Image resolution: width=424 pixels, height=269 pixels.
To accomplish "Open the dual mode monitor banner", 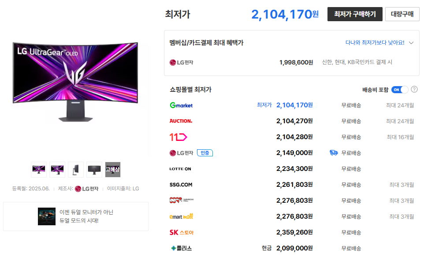I will pyautogui.click(x=76, y=216).
